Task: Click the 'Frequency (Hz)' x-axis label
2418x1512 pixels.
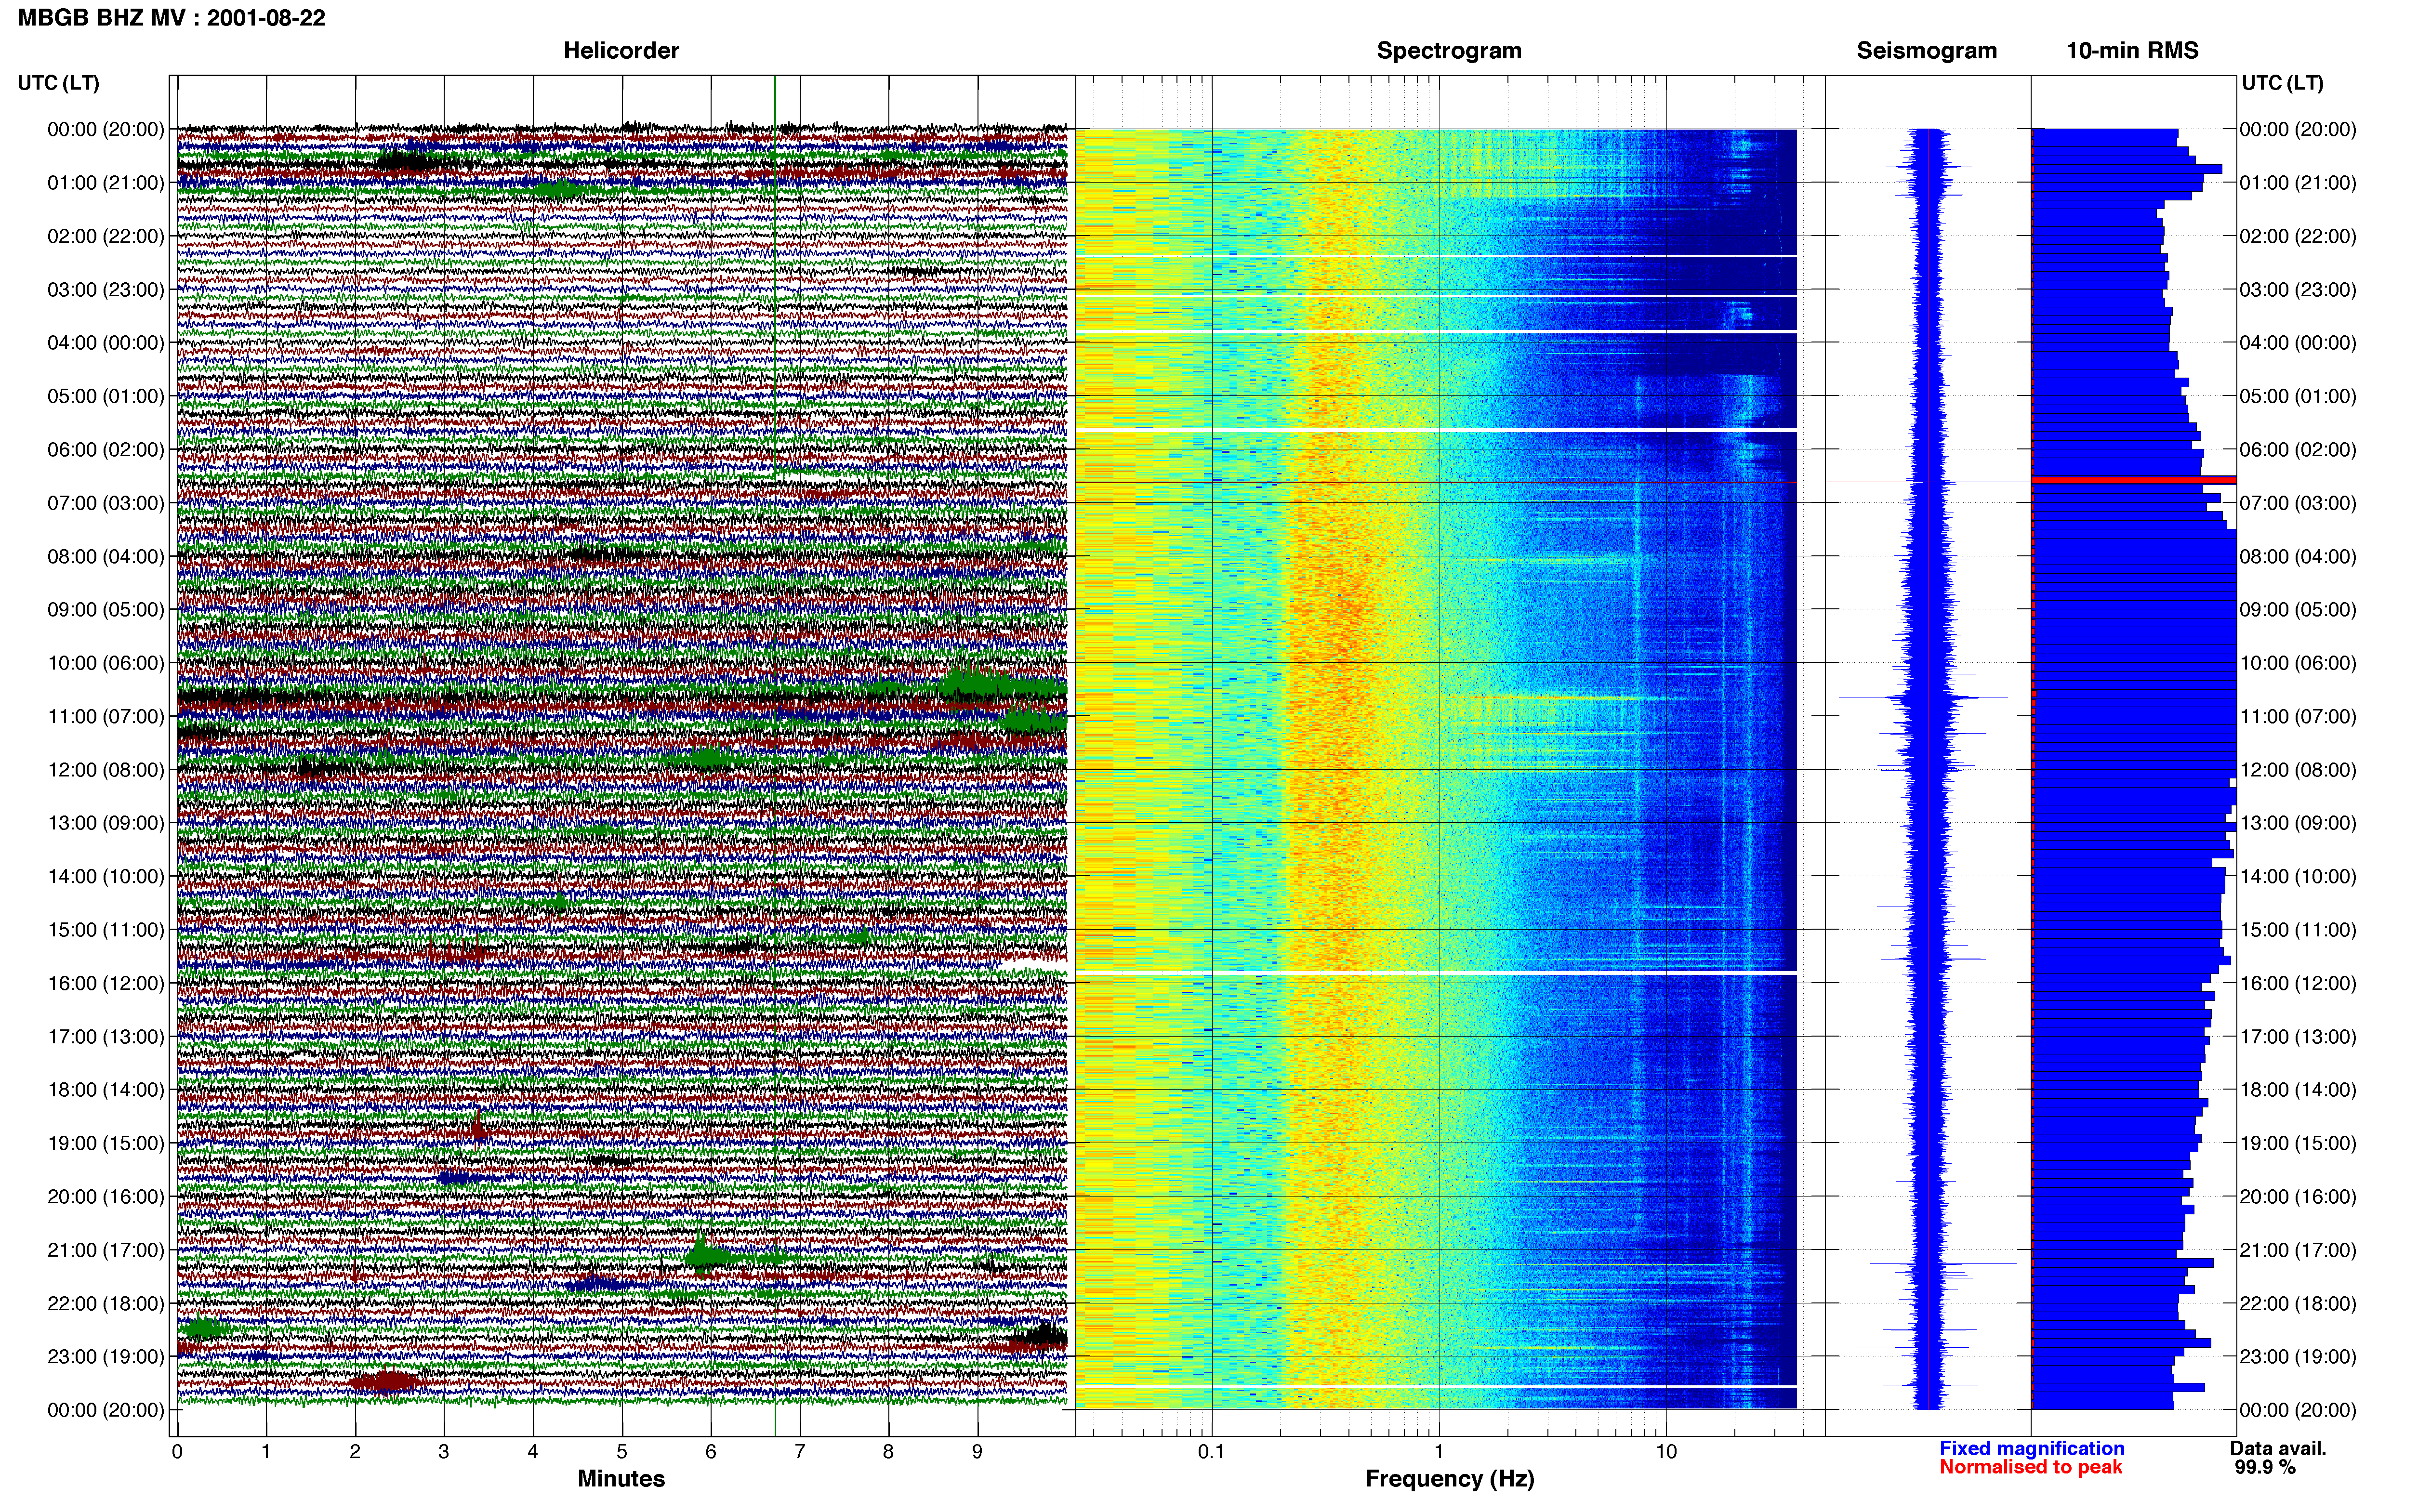Action: [1449, 1479]
